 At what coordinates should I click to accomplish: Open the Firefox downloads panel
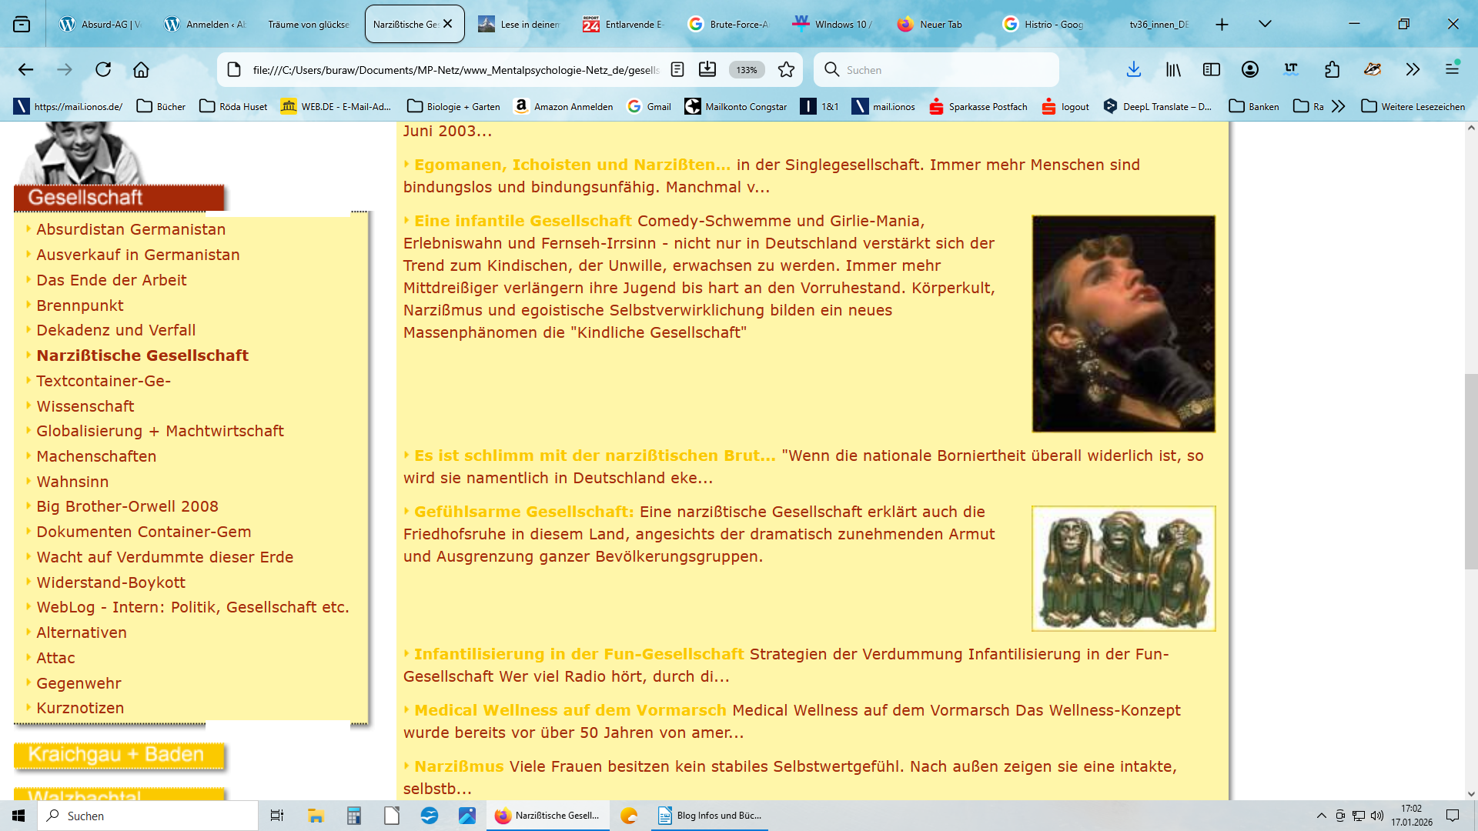tap(1133, 70)
